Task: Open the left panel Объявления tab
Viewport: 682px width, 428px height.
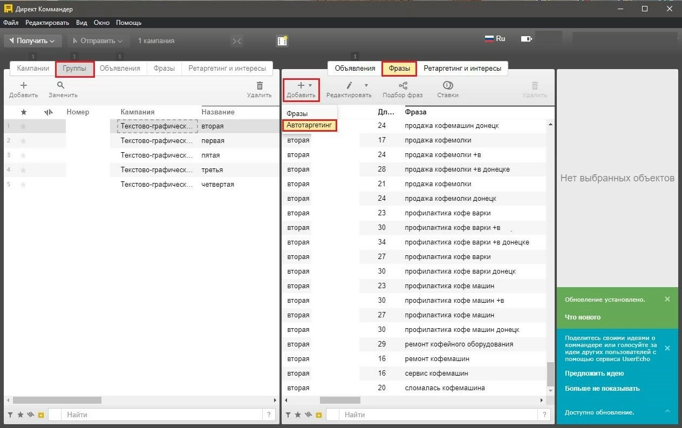Action: [120, 69]
